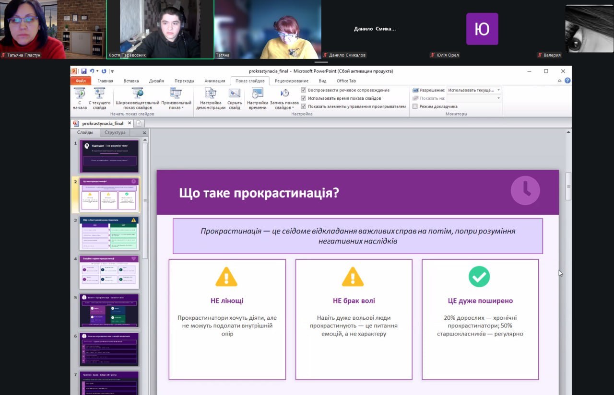This screenshot has width=614, height=395.
Task: Select slide 3 thumbnail in slides panel
Action: point(109,233)
